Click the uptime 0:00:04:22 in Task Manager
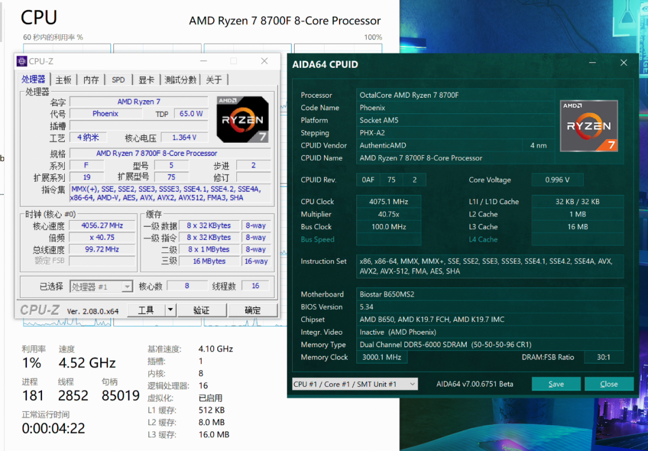Image resolution: width=648 pixels, height=451 pixels. [x=53, y=428]
